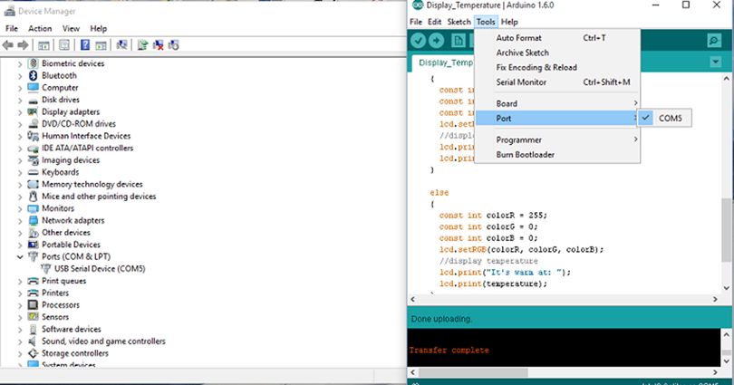Highlight the Port menu entry
The width and height of the screenshot is (734, 385).
click(557, 119)
